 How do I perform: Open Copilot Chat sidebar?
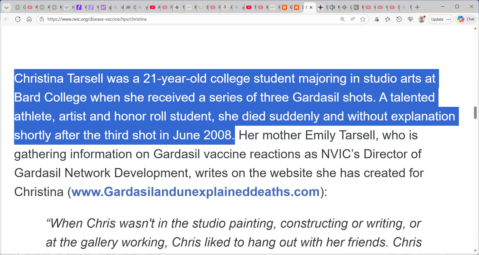pyautogui.click(x=466, y=19)
